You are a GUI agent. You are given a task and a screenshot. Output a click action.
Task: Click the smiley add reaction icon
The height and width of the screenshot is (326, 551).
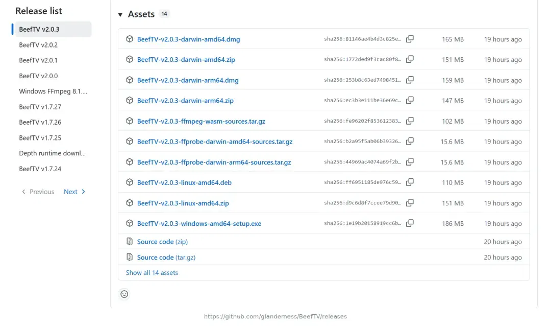[124, 294]
